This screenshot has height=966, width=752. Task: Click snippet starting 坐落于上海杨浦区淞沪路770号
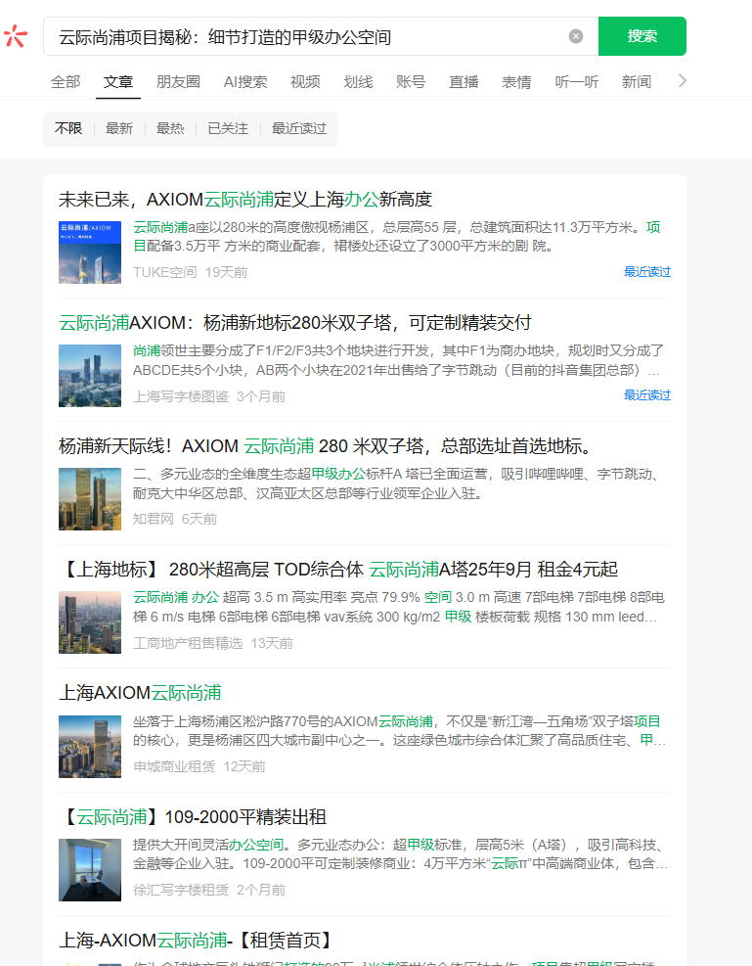(399, 731)
